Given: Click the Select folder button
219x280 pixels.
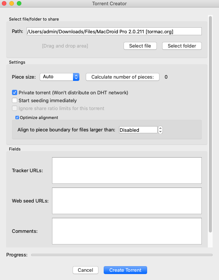Looking at the screenshot, I should click(x=182, y=46).
